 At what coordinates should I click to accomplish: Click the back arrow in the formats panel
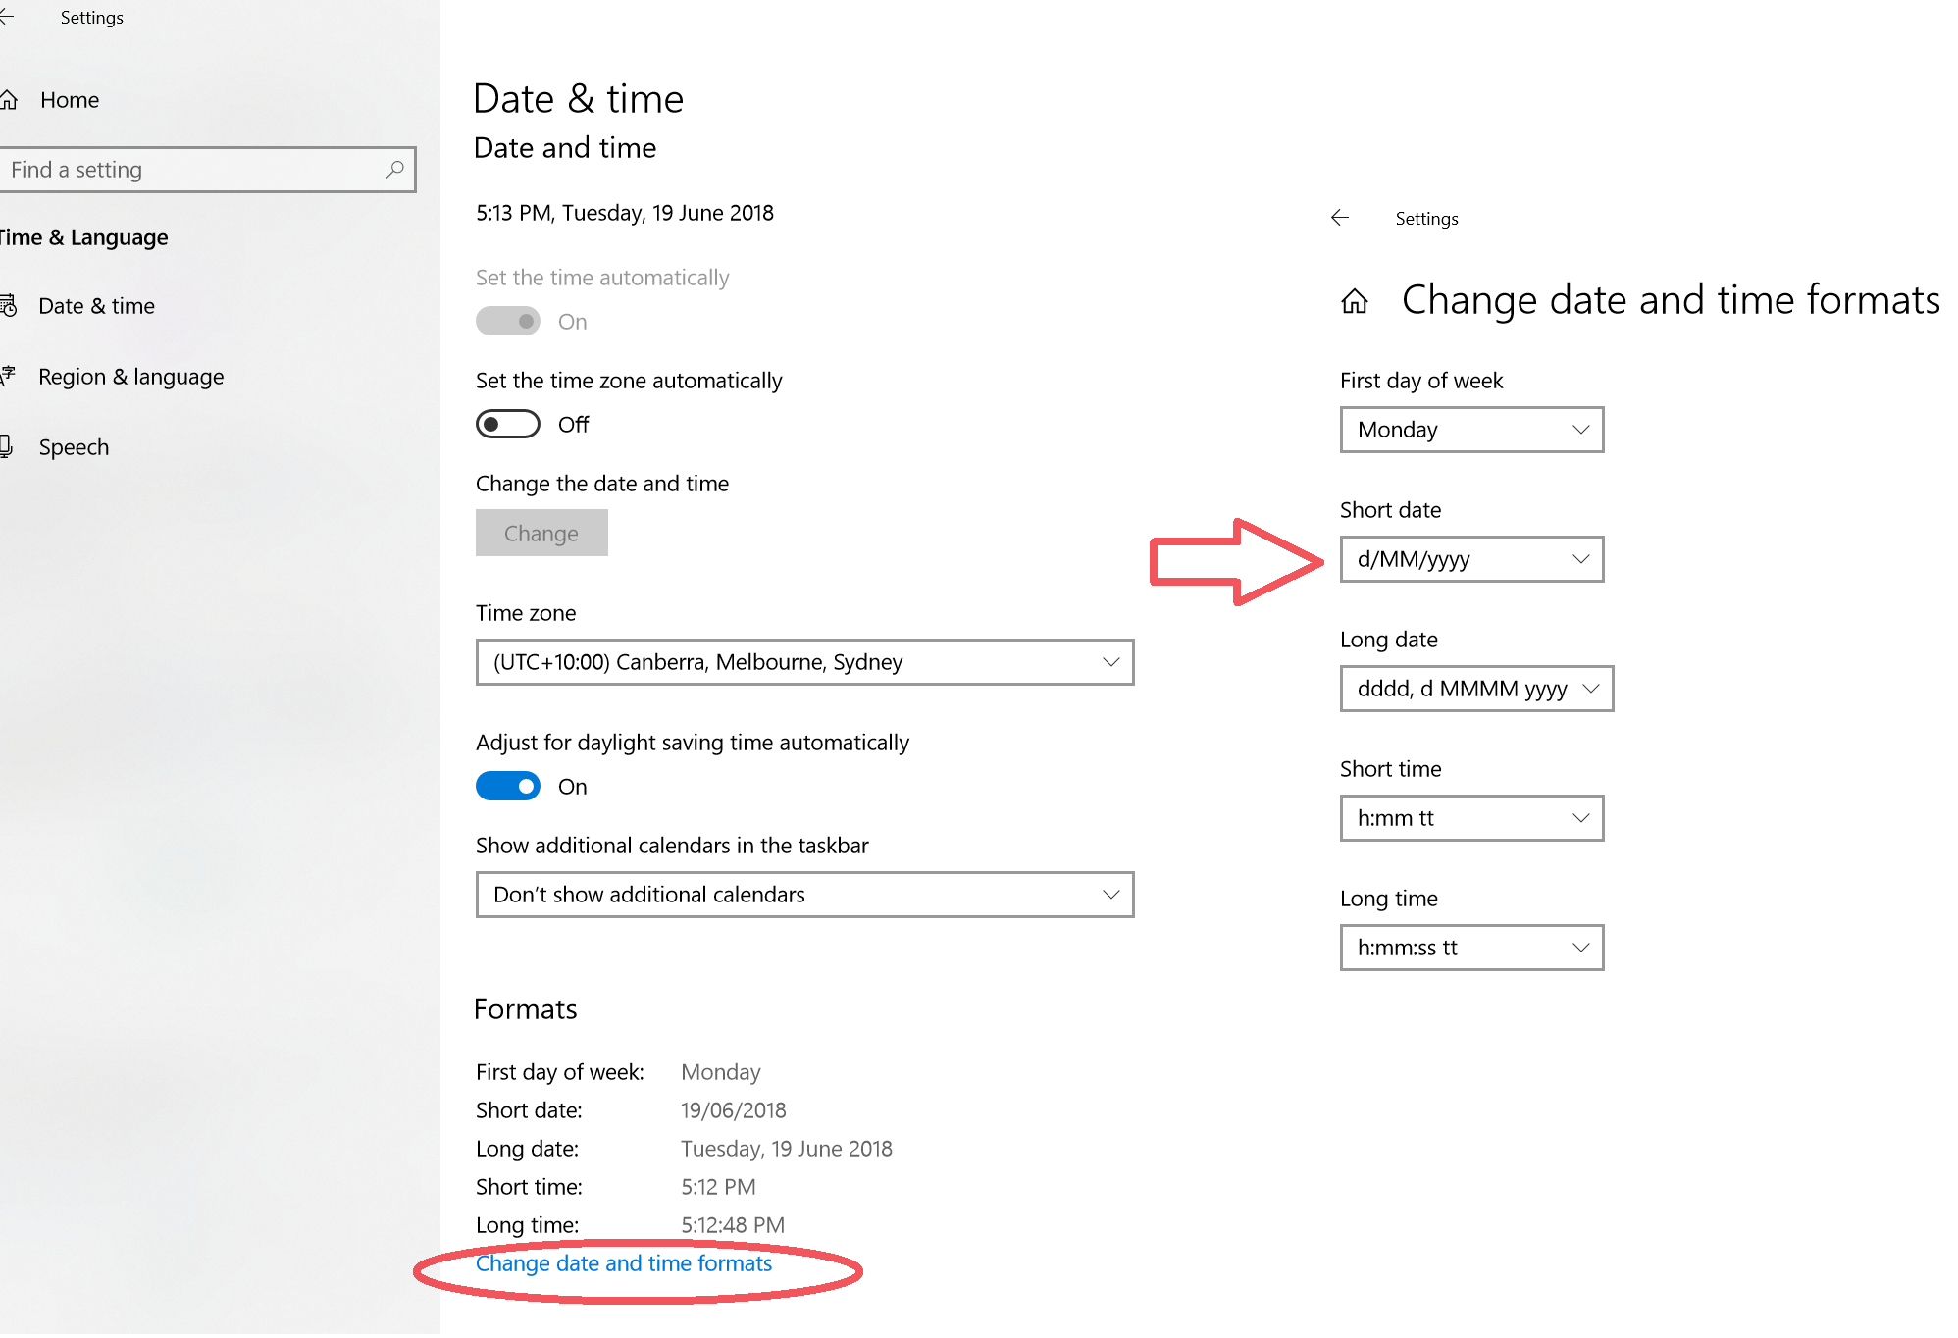click(x=1340, y=218)
